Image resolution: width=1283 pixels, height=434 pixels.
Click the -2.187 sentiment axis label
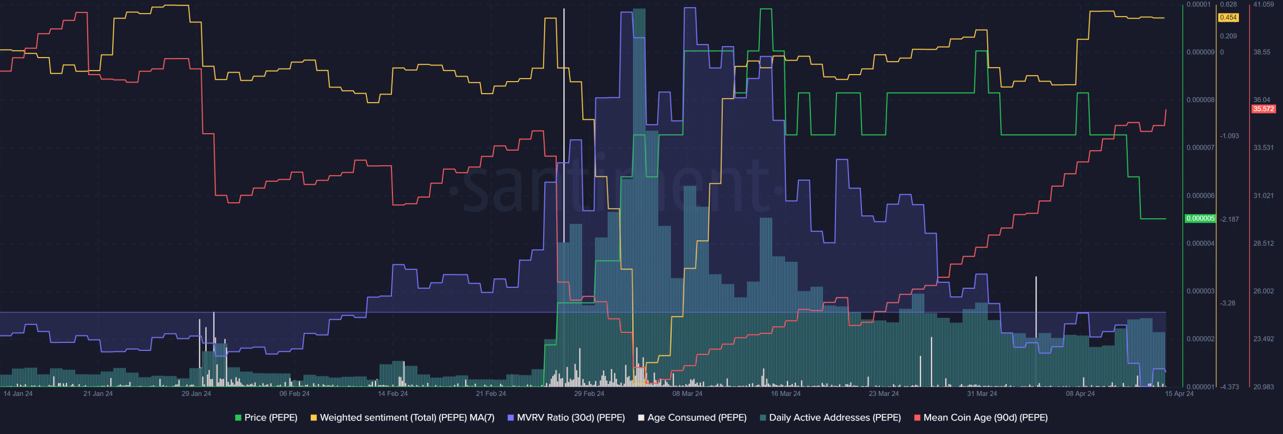click(1229, 219)
